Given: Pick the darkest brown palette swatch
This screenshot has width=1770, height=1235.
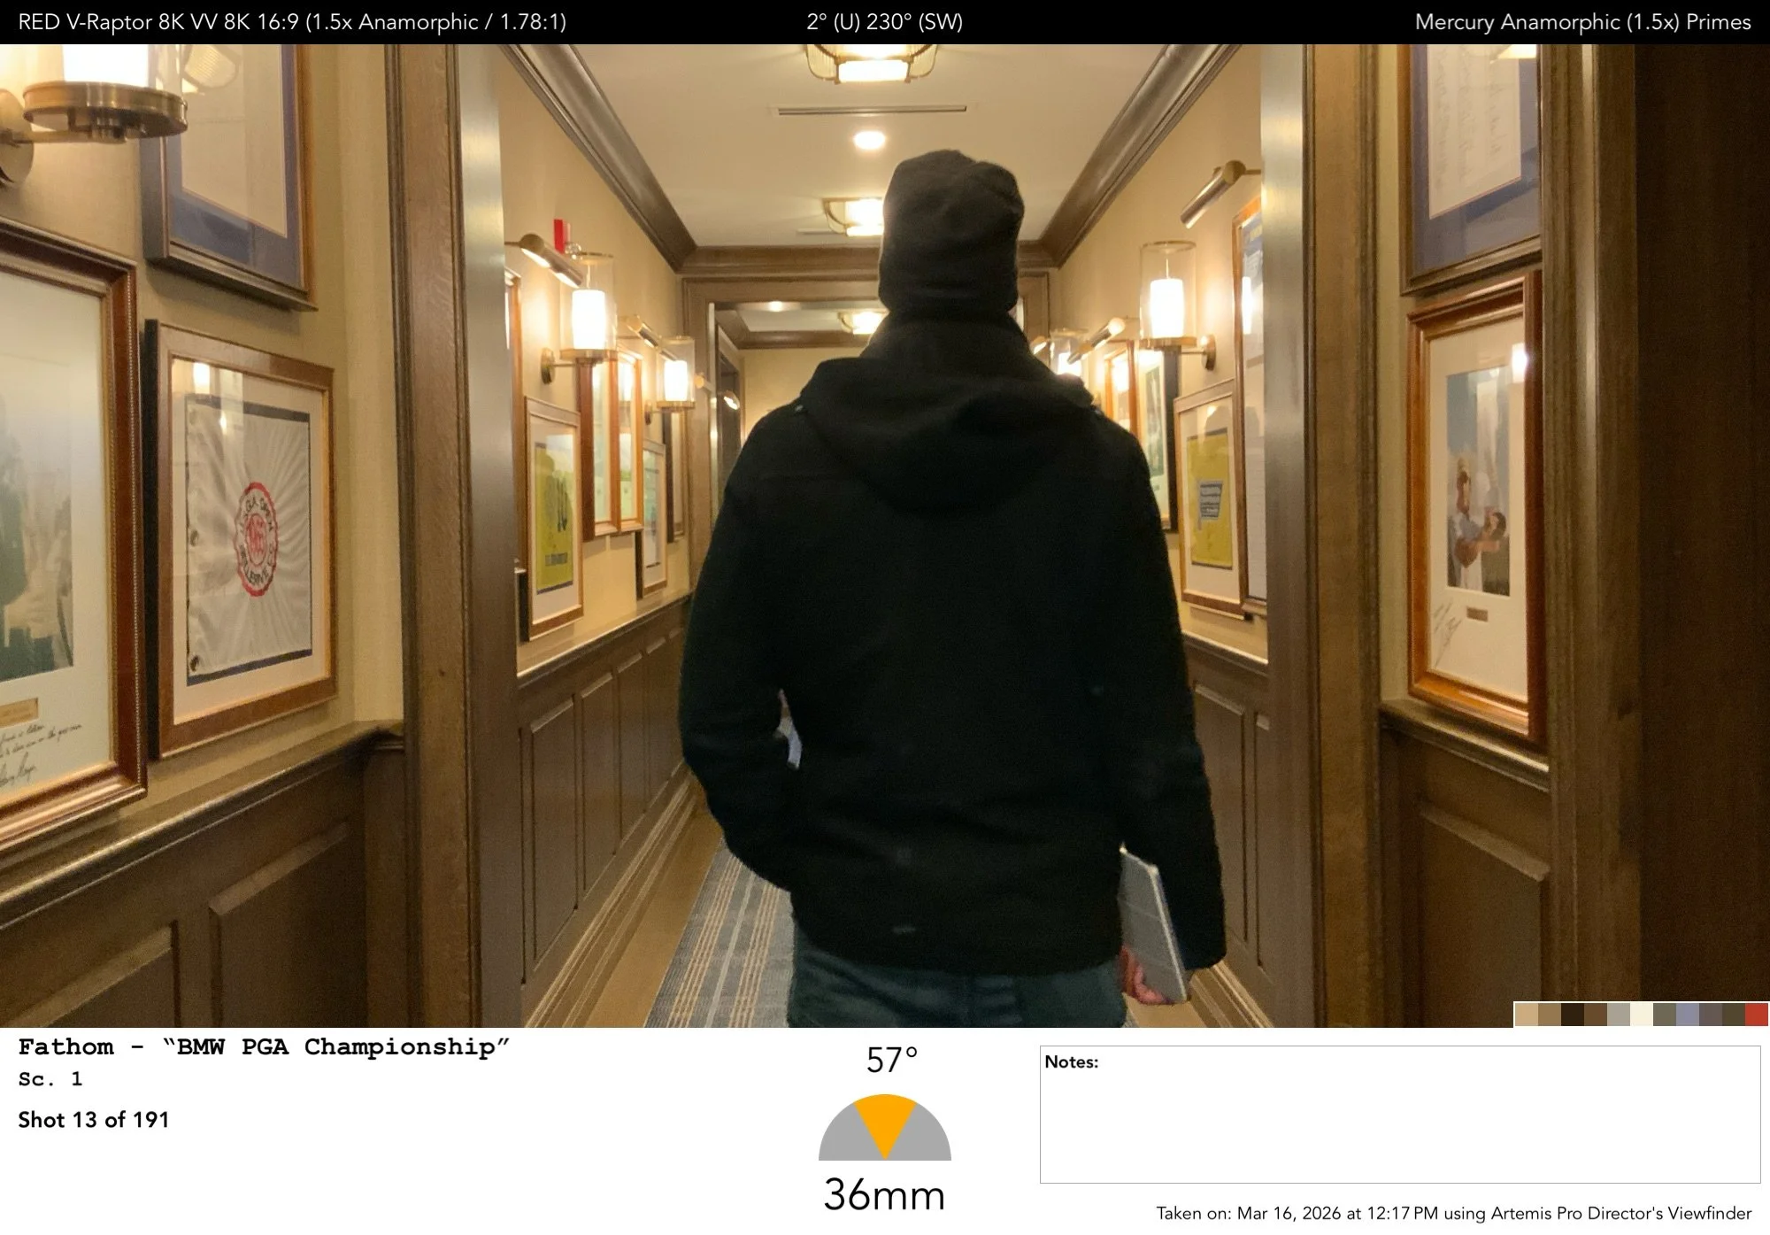Looking at the screenshot, I should pos(1573,1015).
